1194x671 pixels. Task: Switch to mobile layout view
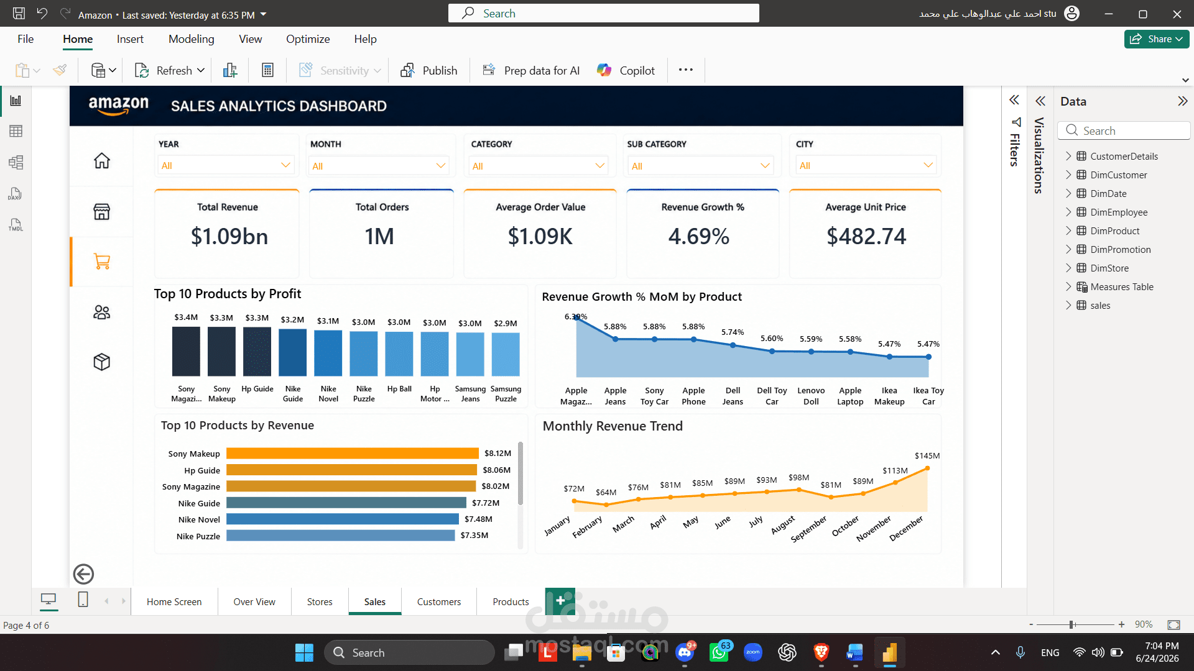(83, 600)
